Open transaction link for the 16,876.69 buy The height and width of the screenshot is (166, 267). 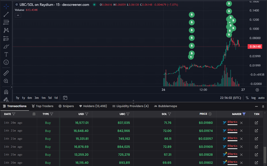pyautogui.click(x=256, y=147)
